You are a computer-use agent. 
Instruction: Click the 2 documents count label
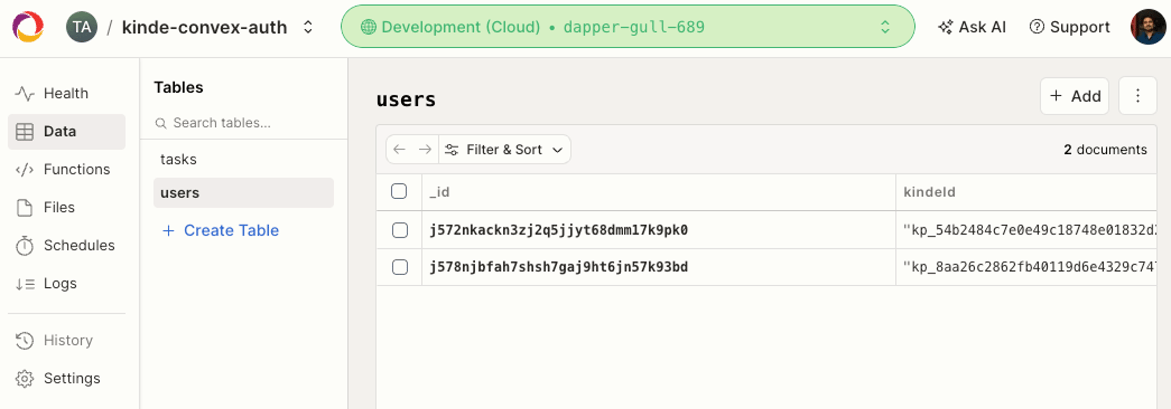[1105, 150]
